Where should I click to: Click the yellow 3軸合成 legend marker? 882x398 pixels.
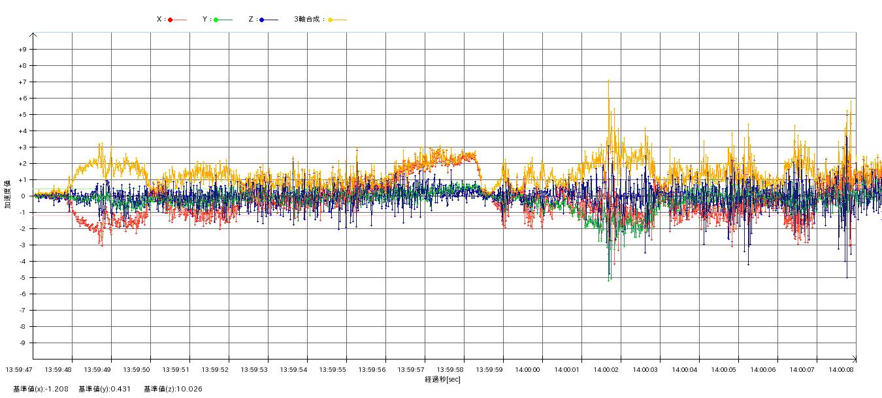(x=331, y=20)
